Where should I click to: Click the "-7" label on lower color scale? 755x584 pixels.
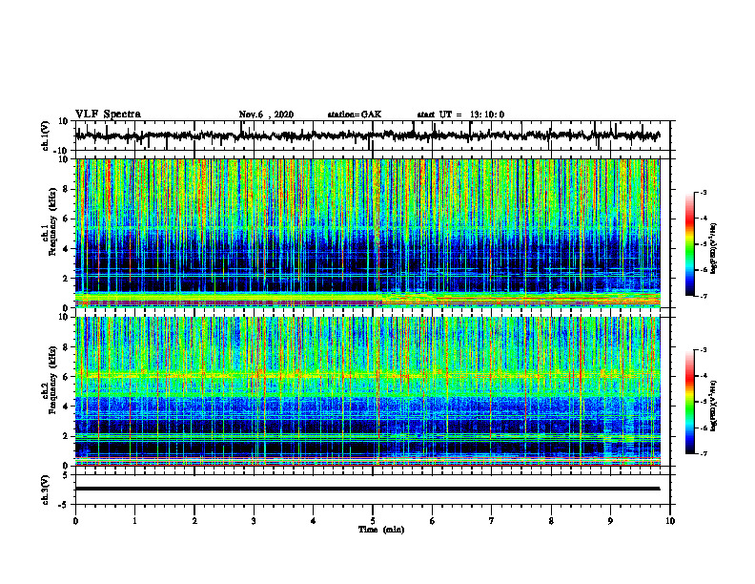tap(704, 453)
